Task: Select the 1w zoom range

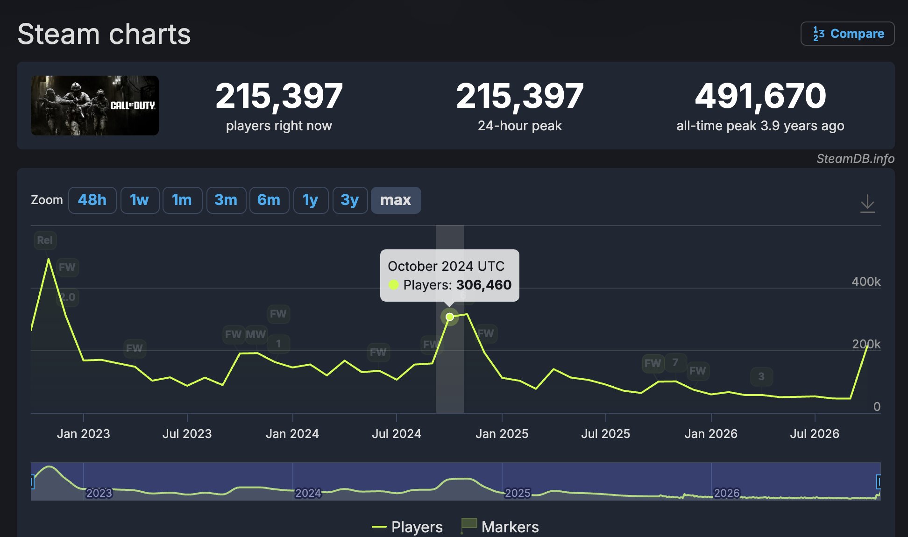Action: [140, 200]
